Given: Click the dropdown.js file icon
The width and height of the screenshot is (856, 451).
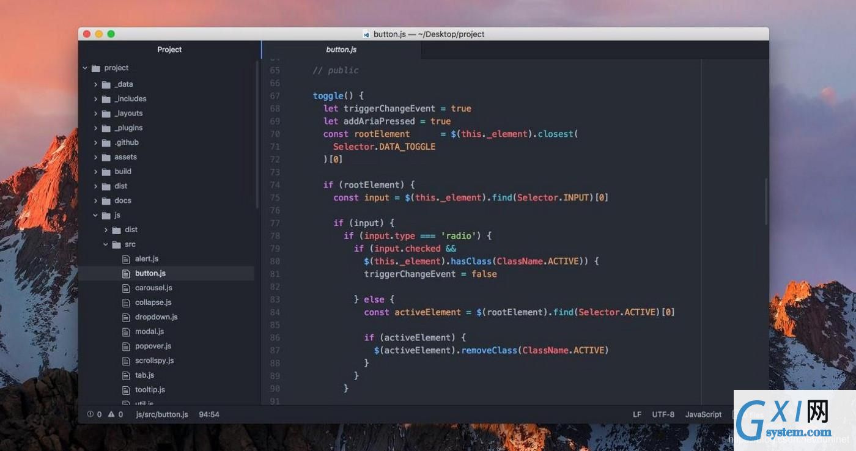Looking at the screenshot, I should point(127,317).
